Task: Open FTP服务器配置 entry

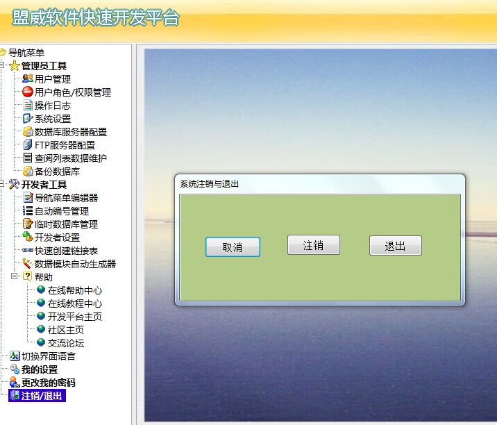Action: point(65,145)
